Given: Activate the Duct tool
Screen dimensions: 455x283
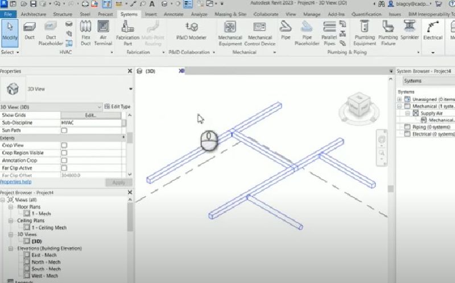Looking at the screenshot, I should [x=30, y=31].
